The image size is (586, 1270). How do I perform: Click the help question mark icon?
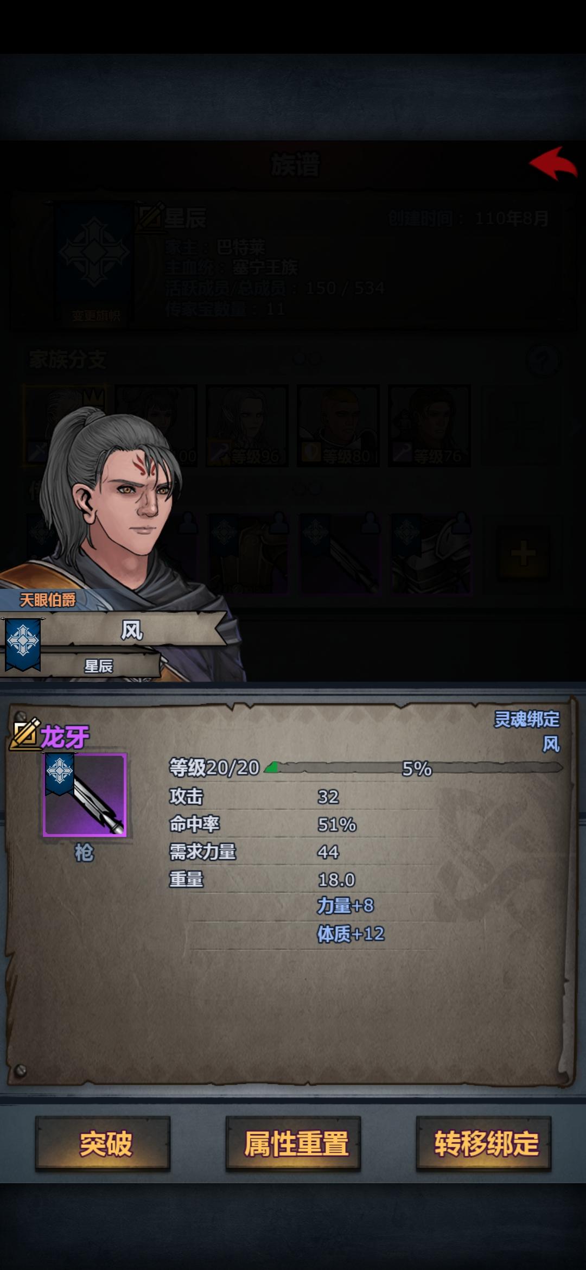pos(543,361)
